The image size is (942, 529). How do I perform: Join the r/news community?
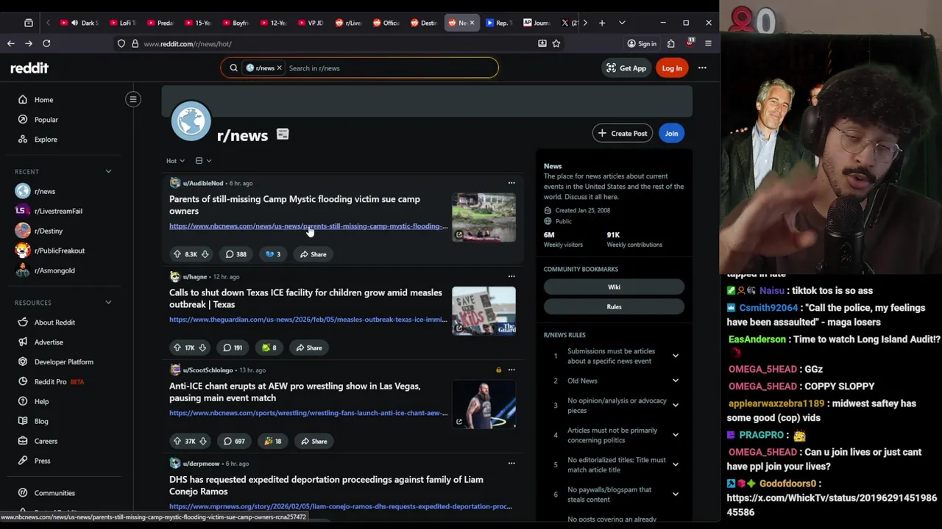pos(671,134)
